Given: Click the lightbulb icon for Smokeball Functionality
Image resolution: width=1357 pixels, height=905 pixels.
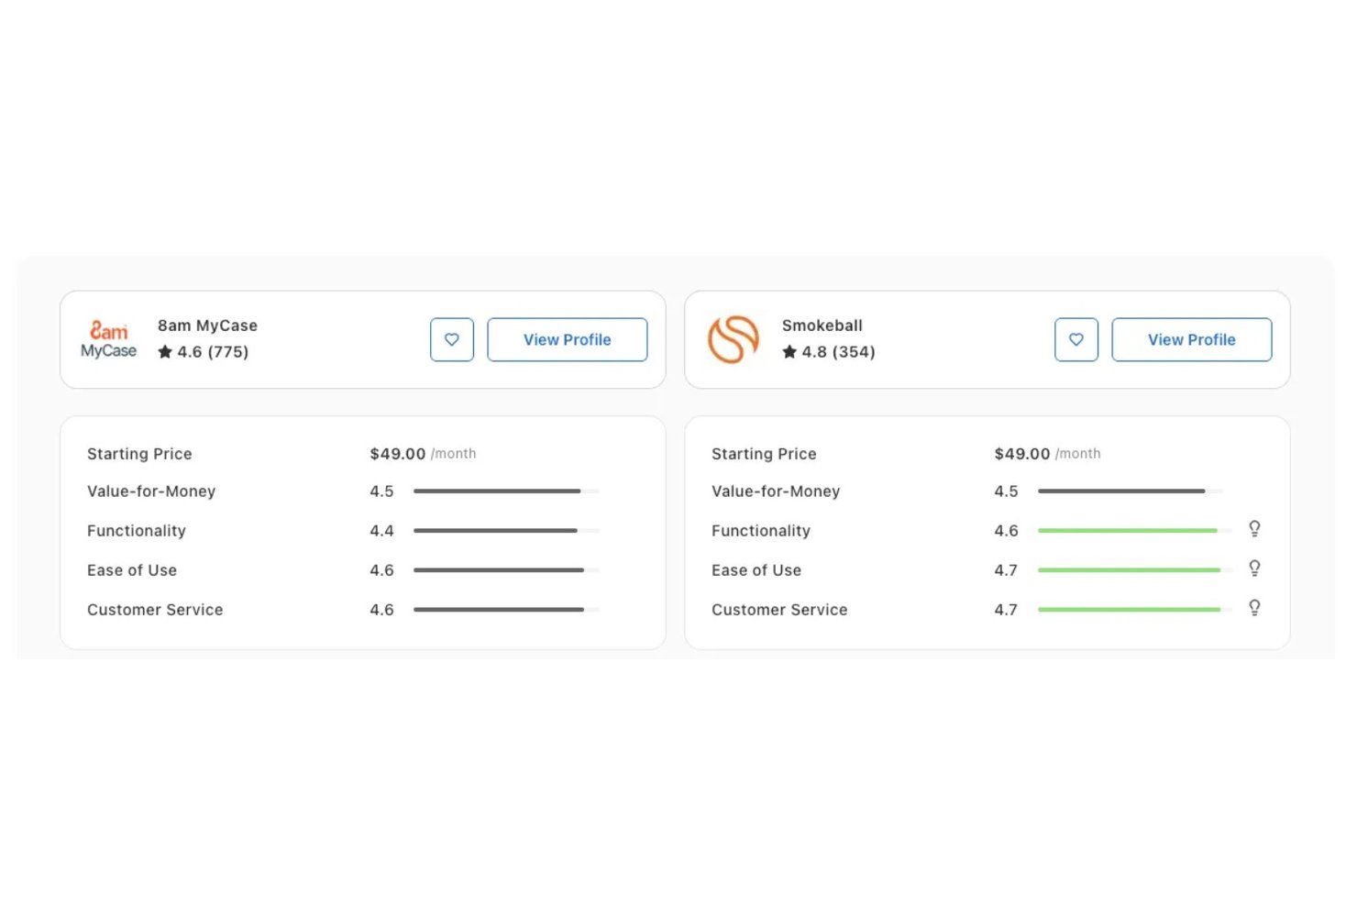Looking at the screenshot, I should (x=1254, y=528).
